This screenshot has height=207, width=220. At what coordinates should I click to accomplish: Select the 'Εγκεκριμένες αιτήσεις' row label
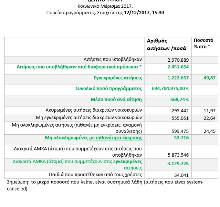click(x=118, y=78)
